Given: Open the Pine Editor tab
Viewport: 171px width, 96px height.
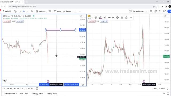Looking at the screenshot, I should (x=24, y=94).
